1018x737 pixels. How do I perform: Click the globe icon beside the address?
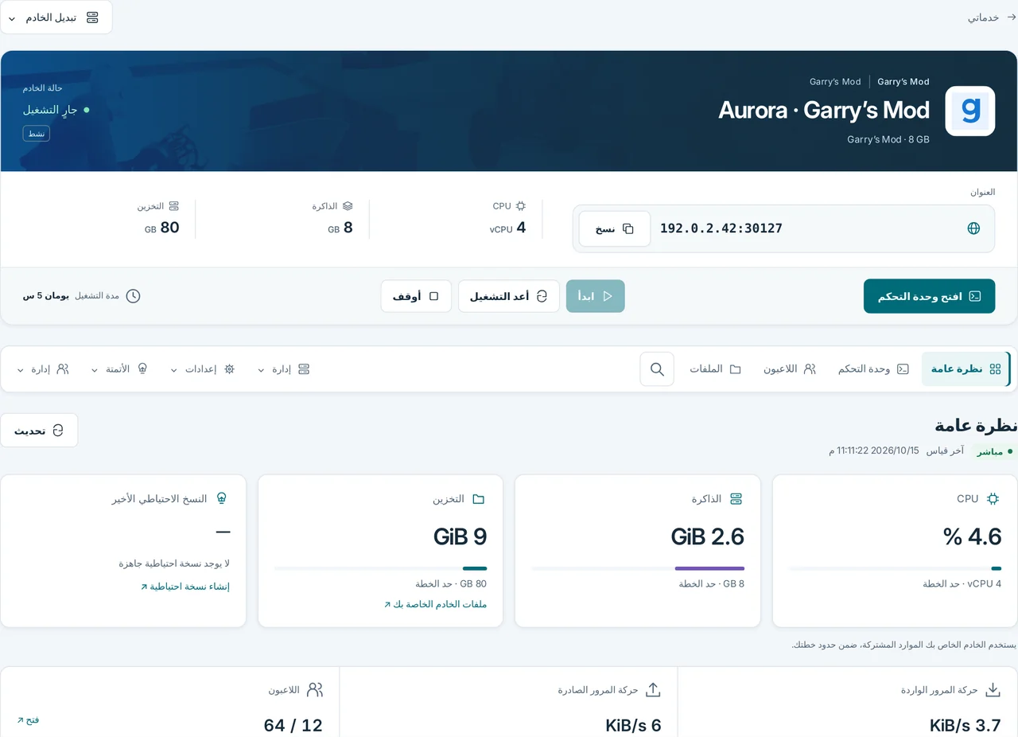click(973, 228)
